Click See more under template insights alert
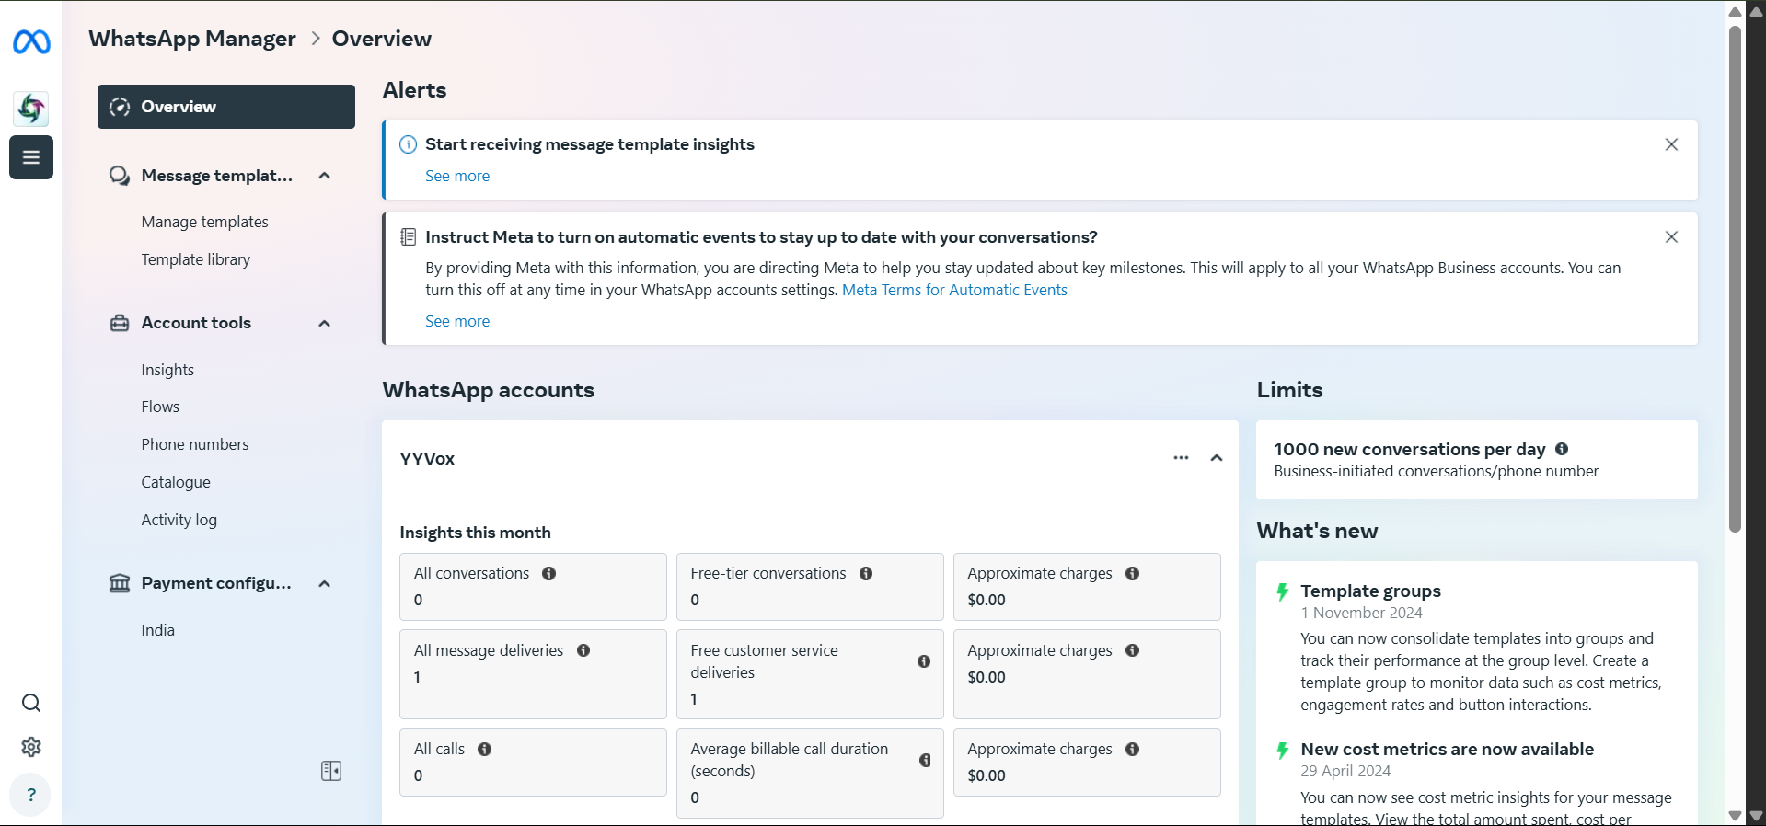1766x826 pixels. click(x=457, y=176)
